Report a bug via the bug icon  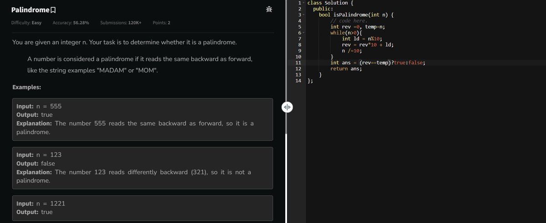pos(269,9)
